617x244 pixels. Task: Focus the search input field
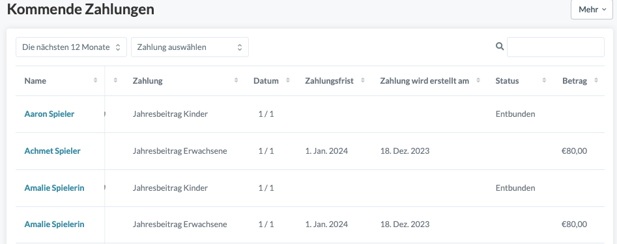pyautogui.click(x=556, y=47)
